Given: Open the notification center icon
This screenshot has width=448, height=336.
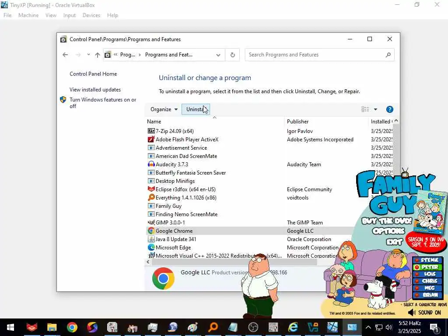Looking at the screenshot, I should tap(434, 328).
